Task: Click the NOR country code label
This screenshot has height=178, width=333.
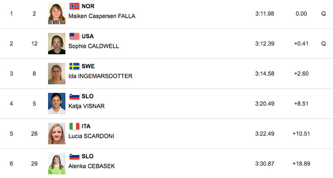Action: [x=88, y=6]
